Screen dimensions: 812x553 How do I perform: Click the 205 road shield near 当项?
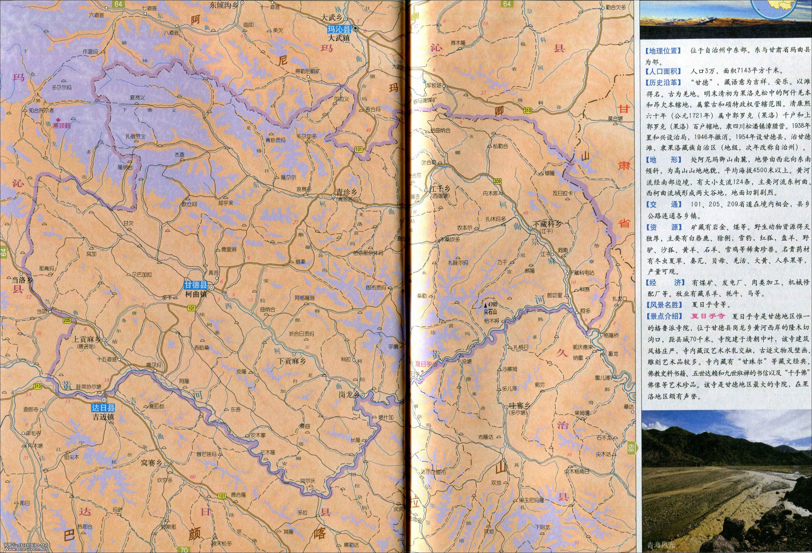click(67, 320)
